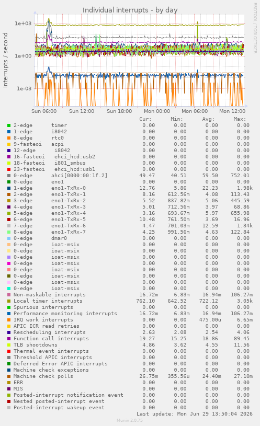Click the swatch beside dmar0
The image size is (260, 426).
[x=9, y=238]
